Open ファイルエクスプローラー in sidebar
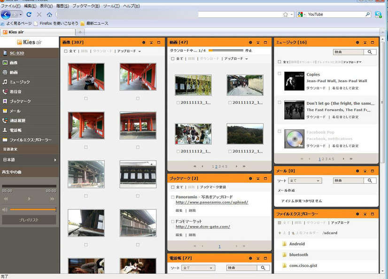 (30, 140)
